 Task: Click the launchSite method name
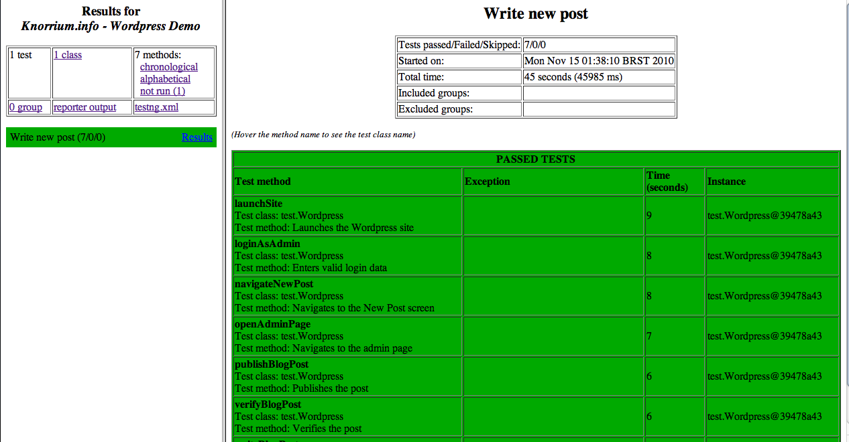[x=258, y=204]
